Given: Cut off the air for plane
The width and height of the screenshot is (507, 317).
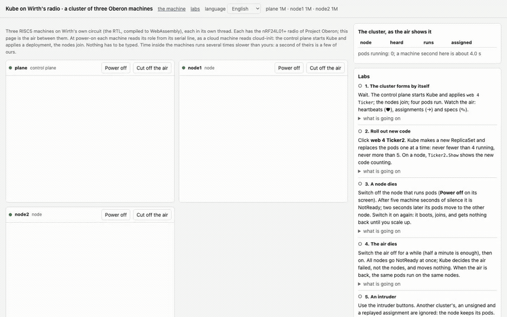Looking at the screenshot, I should 152,68.
